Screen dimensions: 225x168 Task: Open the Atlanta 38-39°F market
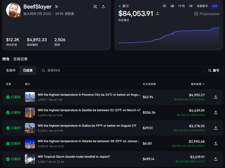pyautogui.click(x=89, y=141)
